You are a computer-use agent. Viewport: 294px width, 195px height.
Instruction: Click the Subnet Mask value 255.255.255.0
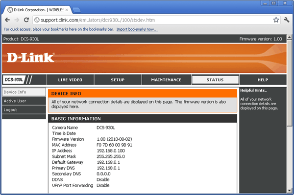coord(111,157)
